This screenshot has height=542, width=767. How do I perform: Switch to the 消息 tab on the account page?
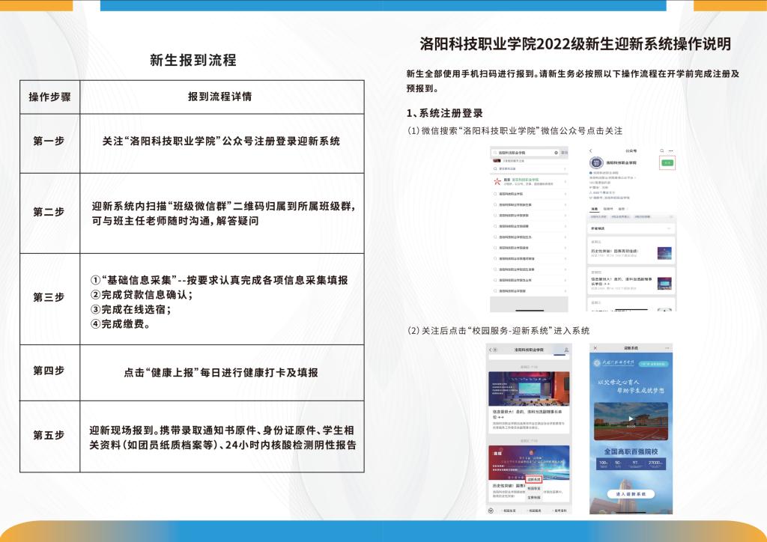pyautogui.click(x=594, y=209)
